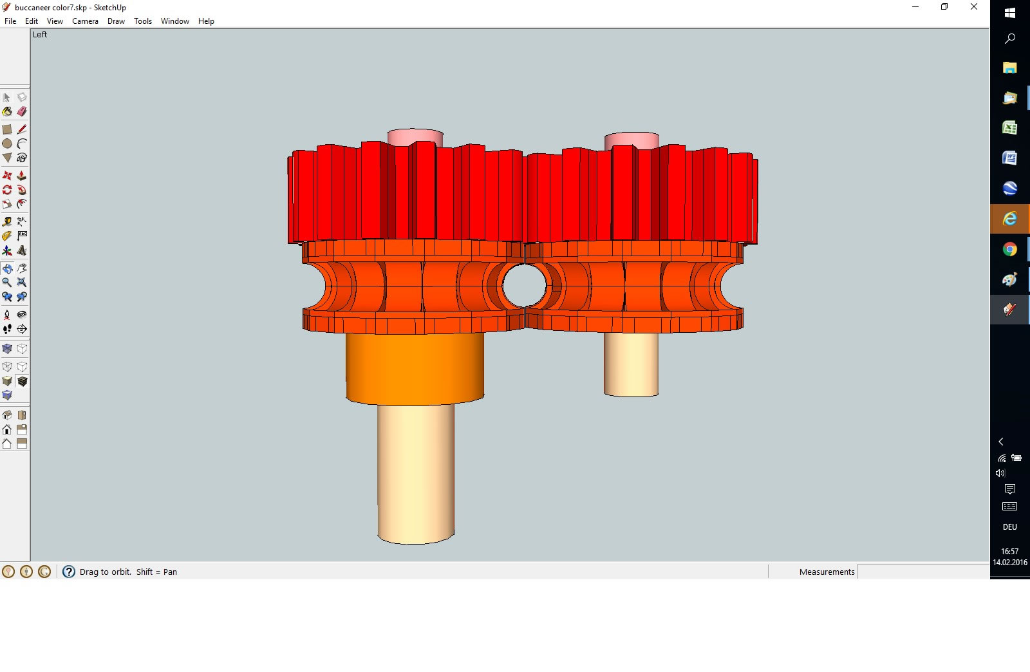Open the Camera menu
This screenshot has height=672, width=1030.
85,21
